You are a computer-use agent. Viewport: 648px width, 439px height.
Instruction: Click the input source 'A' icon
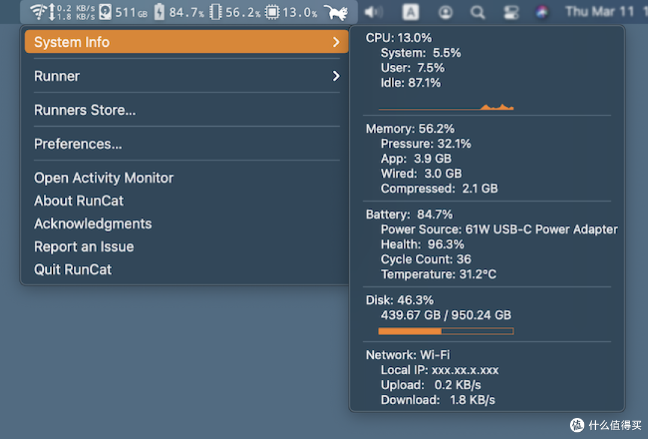pyautogui.click(x=410, y=12)
